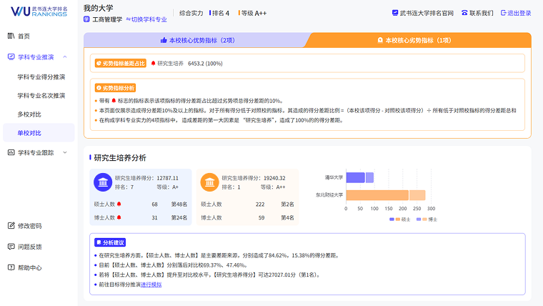
Task: Click the 联系我们 link
Action: 482,13
